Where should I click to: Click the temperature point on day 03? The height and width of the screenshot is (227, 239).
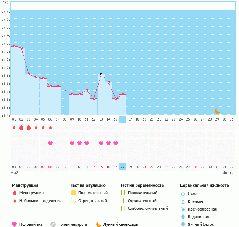(x=29, y=74)
